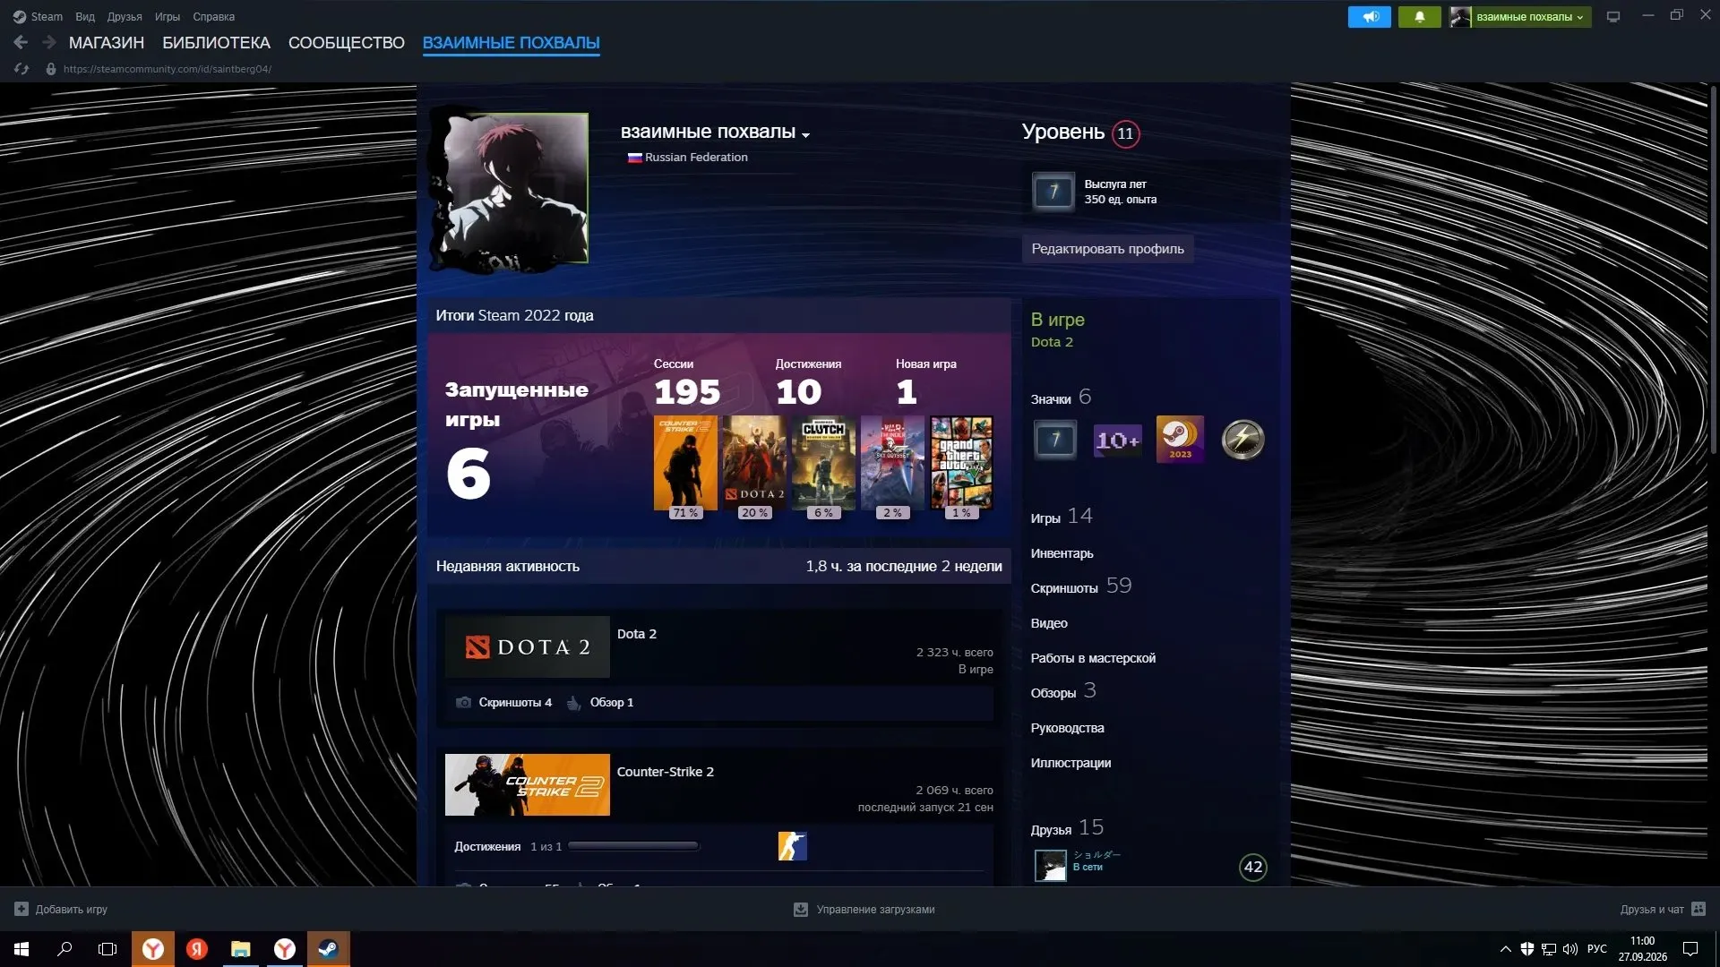Click the page URL address field
1720x967 pixels.
click(168, 69)
